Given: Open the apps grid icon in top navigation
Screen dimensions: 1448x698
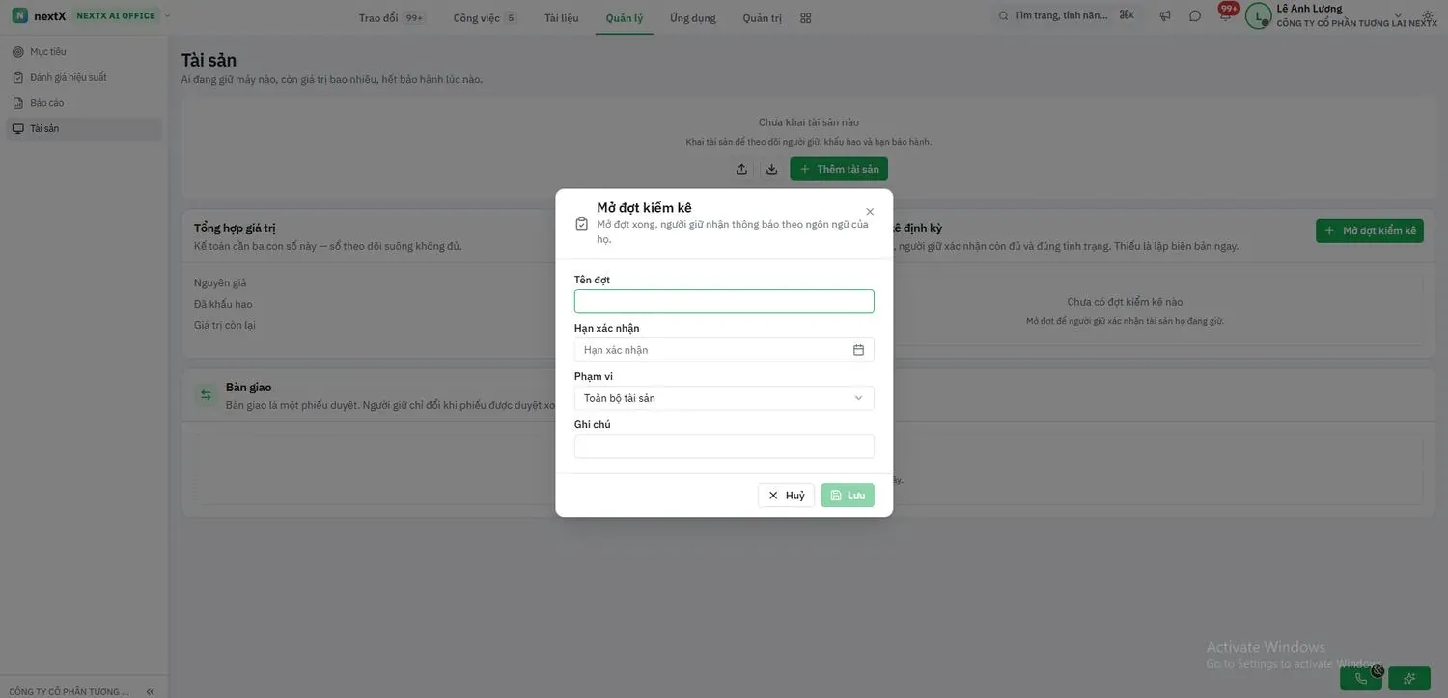Looking at the screenshot, I should 806,17.
